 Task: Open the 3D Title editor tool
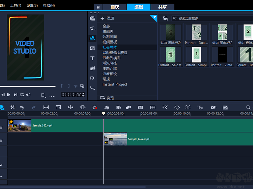click(200, 108)
